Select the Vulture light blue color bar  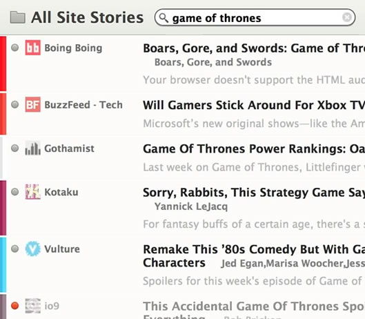(3, 265)
